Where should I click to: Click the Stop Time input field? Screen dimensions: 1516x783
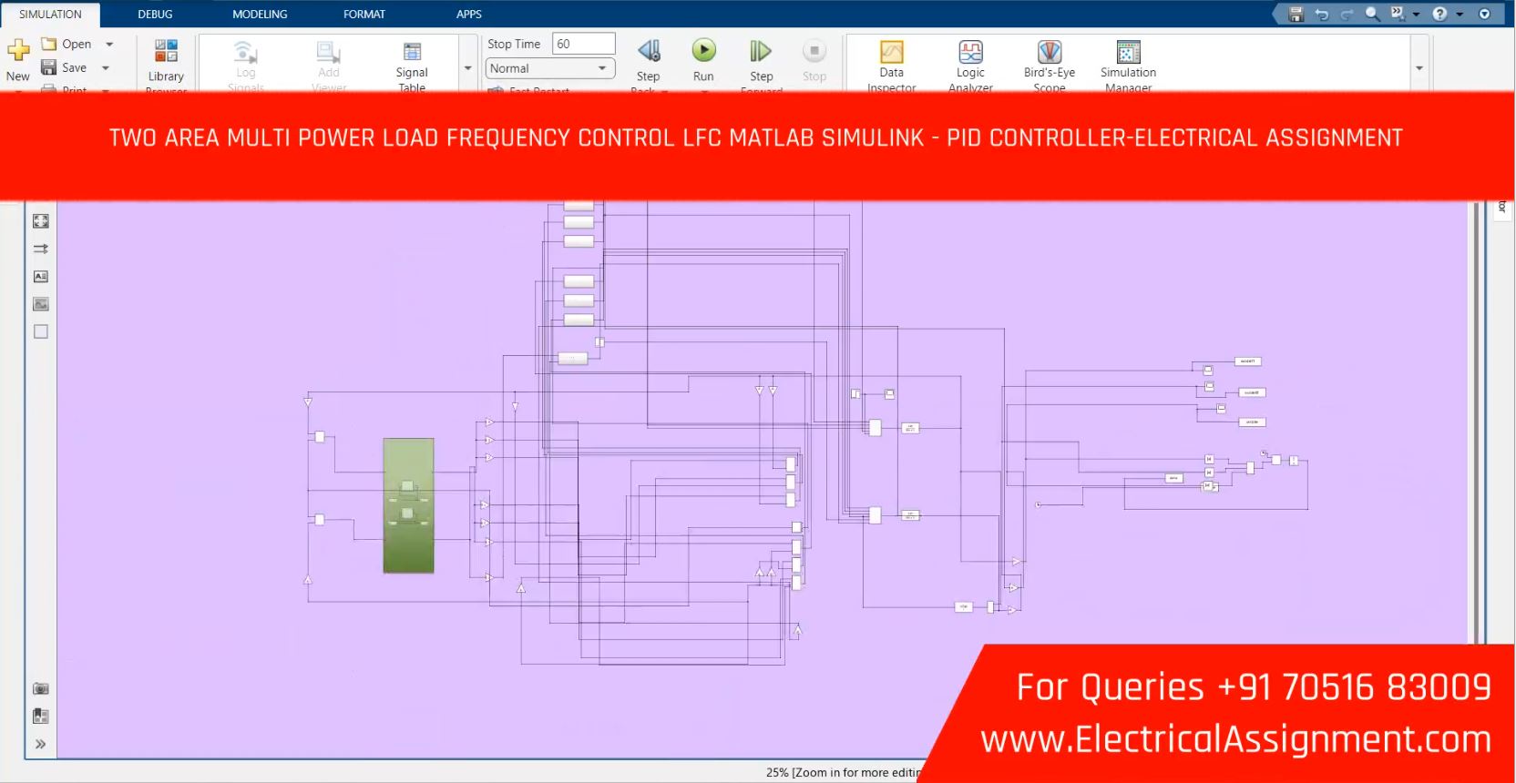[584, 44]
